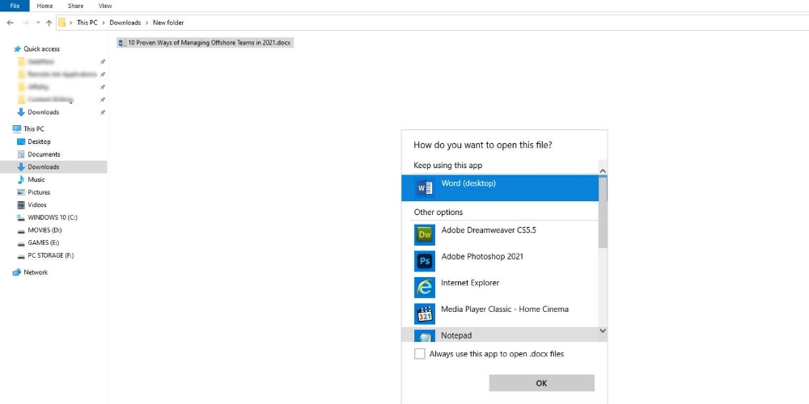This screenshot has height=404, width=809.
Task: Go up one folder level arrow
Action: pyautogui.click(x=49, y=23)
